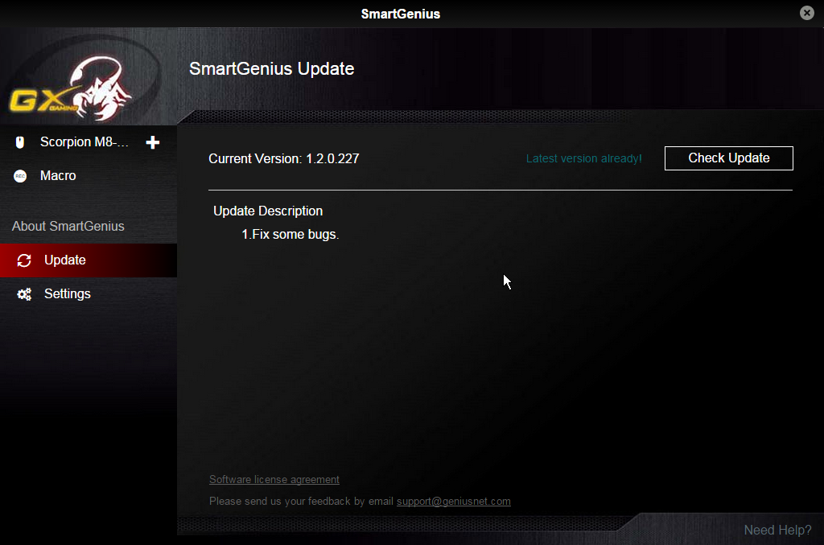
Task: Click the Update refresh arrows icon
Action: pos(24,260)
